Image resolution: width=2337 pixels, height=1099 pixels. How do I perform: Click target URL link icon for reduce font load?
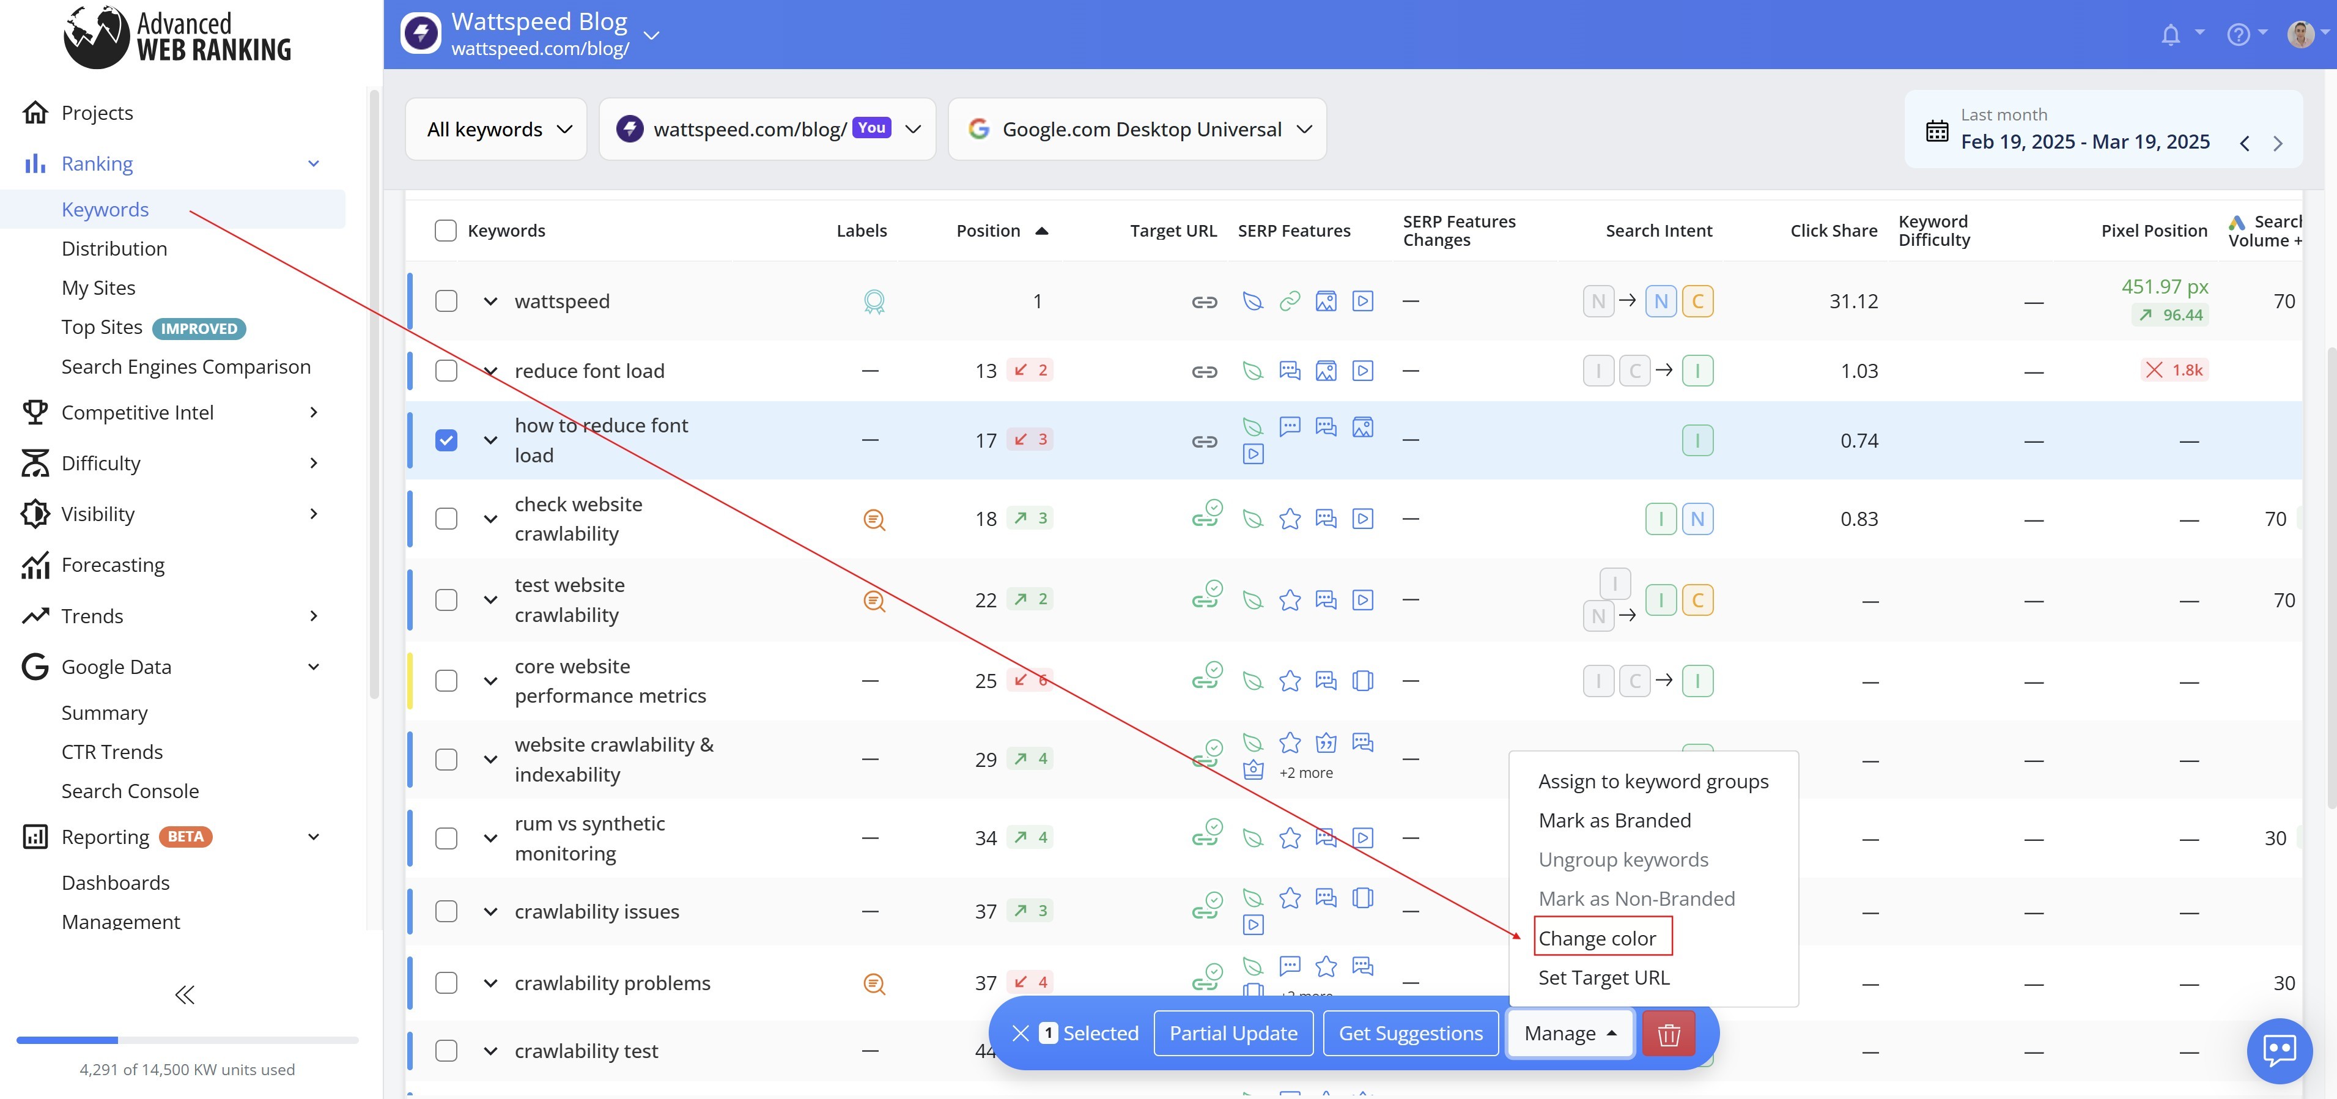point(1204,371)
